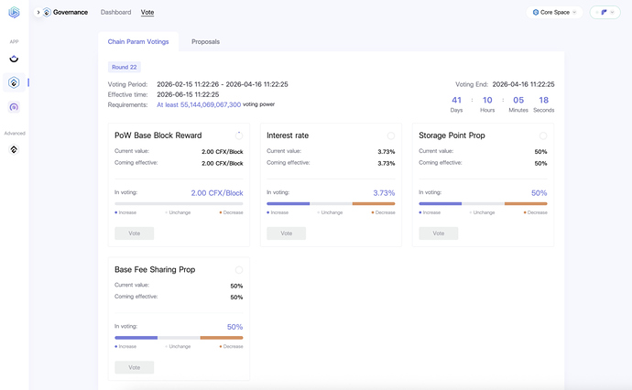632x390 pixels.
Task: Open the app icon under Advanced
Action: coord(14,149)
